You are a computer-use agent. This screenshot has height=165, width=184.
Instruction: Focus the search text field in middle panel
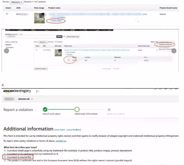[31, 36]
